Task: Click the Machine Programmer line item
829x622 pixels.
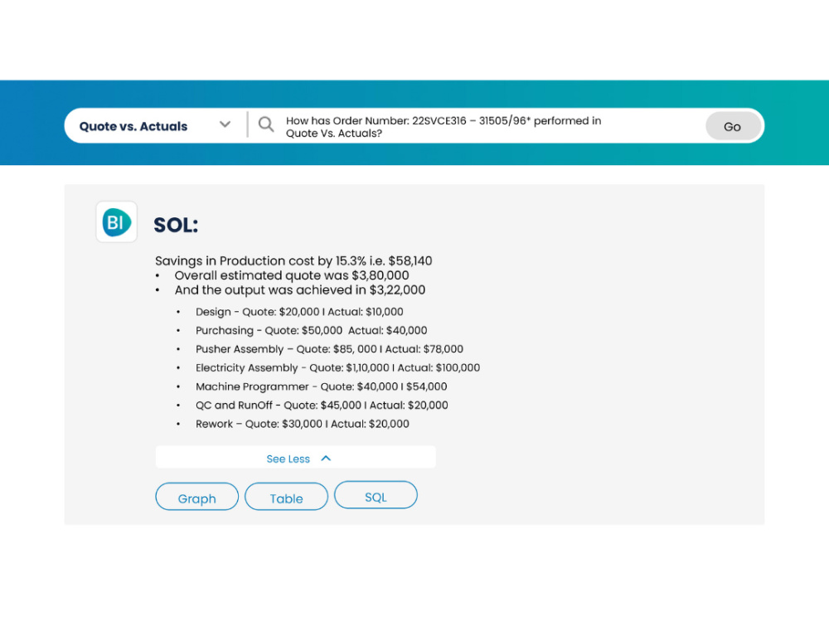Action: point(322,386)
